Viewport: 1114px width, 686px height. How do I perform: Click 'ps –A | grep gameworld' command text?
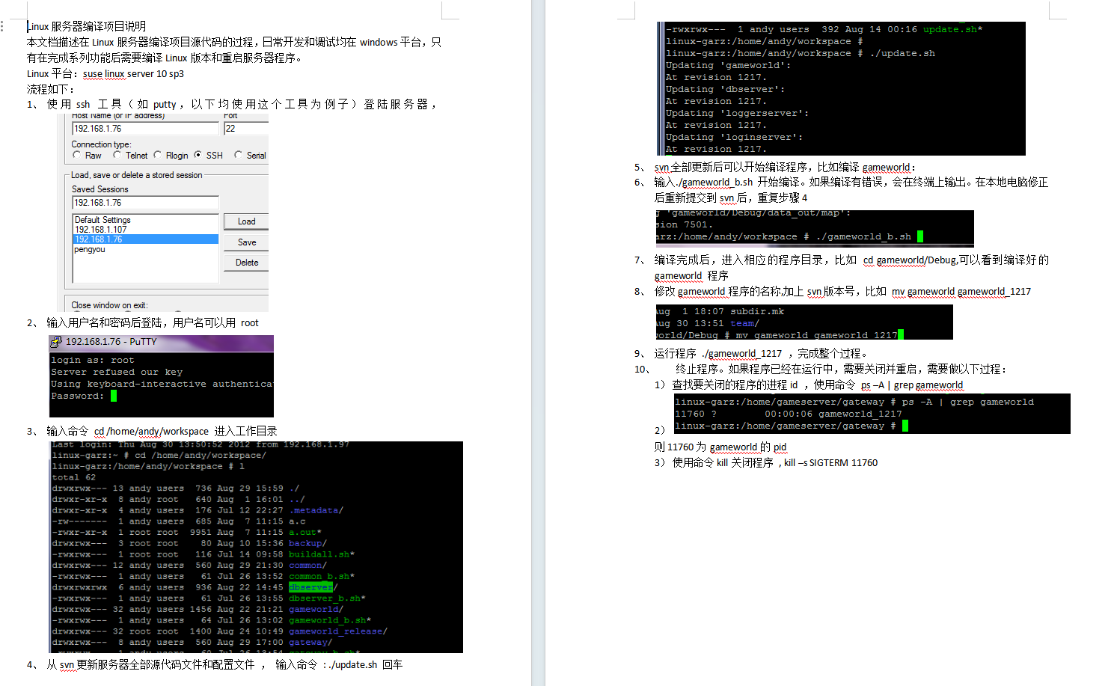912,385
